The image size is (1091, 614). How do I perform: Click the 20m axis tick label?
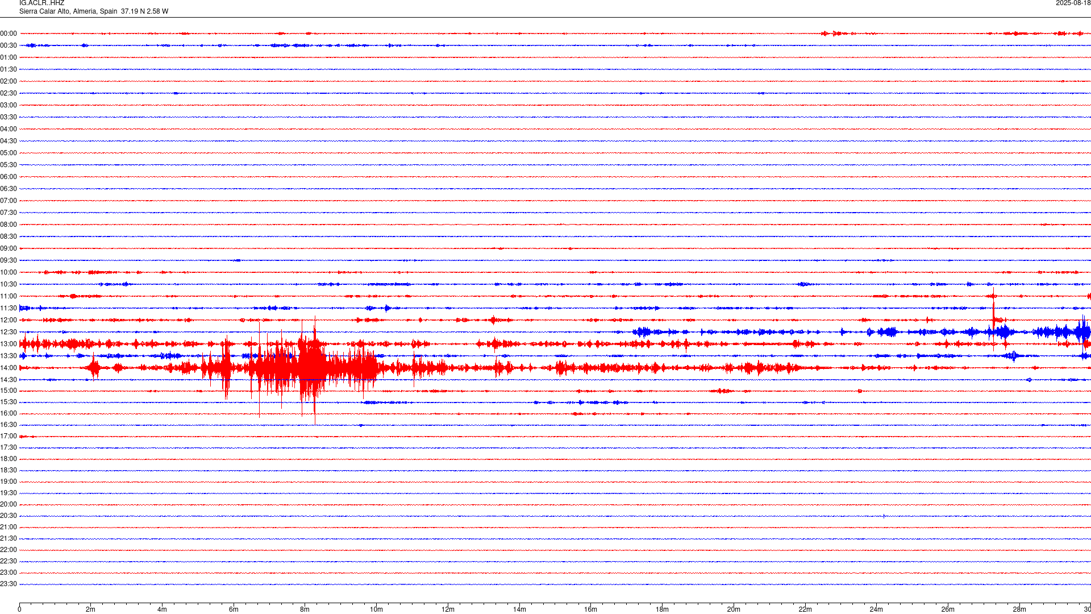pos(734,609)
